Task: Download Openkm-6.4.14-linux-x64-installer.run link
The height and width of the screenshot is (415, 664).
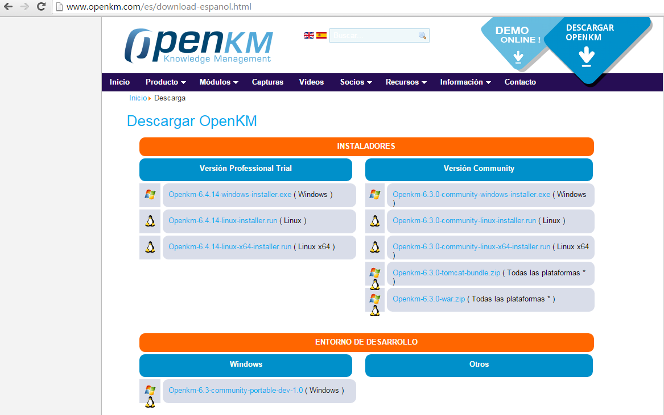Action: (230, 247)
